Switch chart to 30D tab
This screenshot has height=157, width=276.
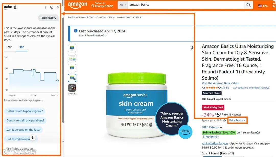10,47
